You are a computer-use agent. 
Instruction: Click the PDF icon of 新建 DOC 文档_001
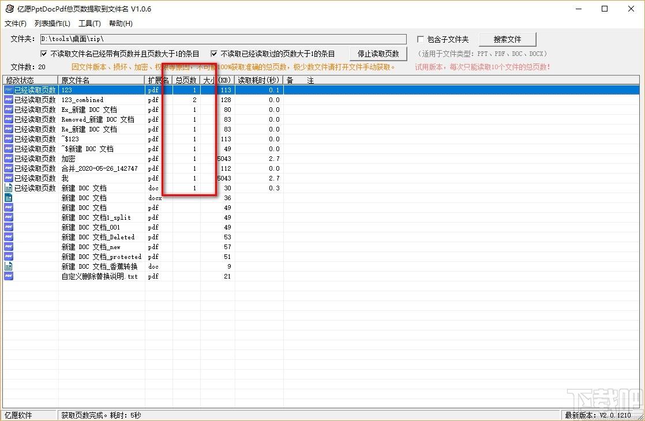coord(9,227)
